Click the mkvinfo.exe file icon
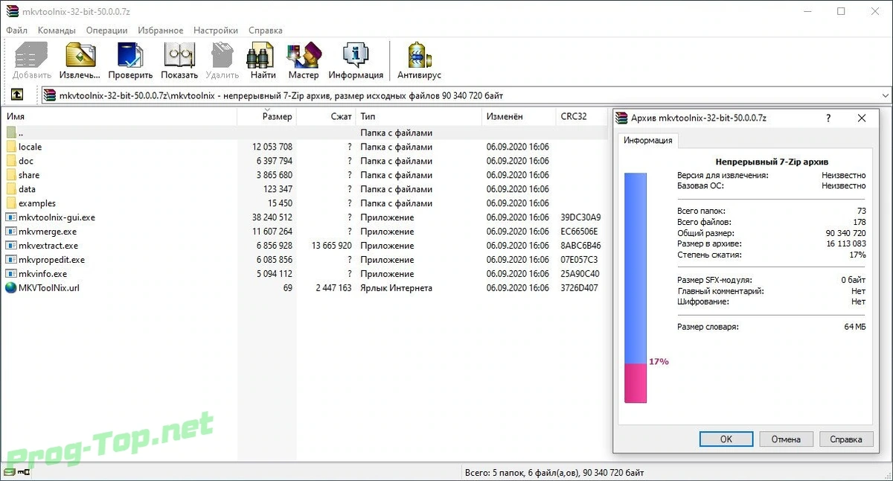Viewport: 893px width, 481px height. (x=11, y=274)
